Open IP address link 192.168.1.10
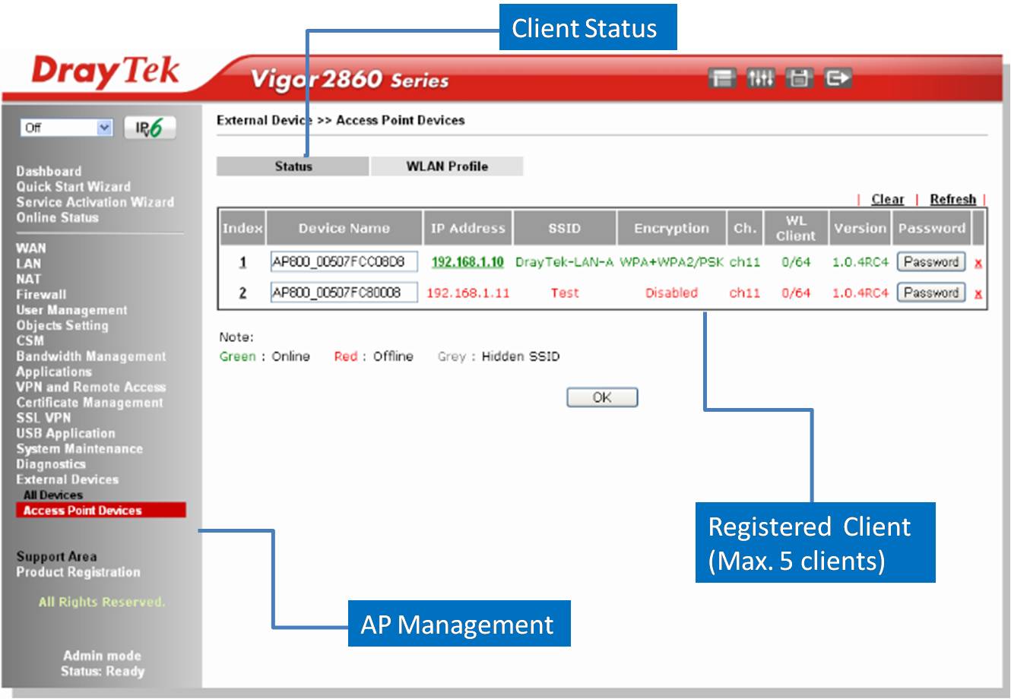 coord(467,262)
